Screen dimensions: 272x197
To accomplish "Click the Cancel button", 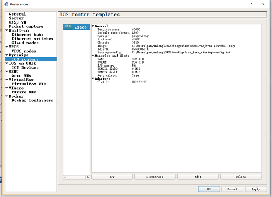I will point(232,189).
